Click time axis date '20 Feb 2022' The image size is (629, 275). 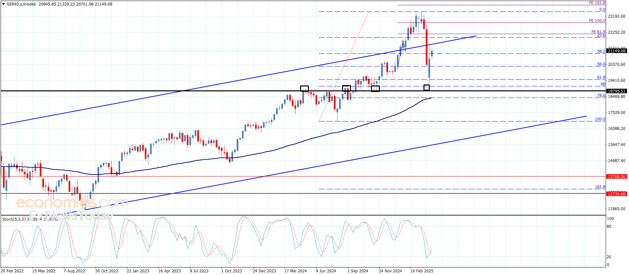[12, 271]
